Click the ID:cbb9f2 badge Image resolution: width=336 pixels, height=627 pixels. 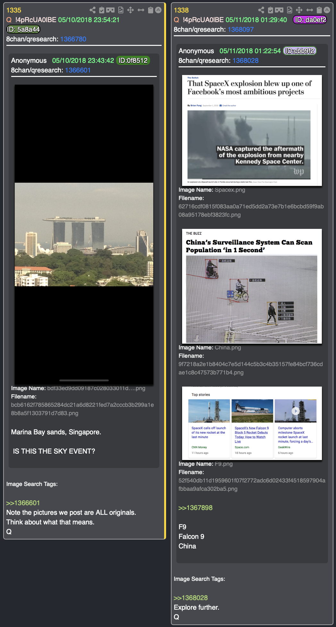click(300, 51)
